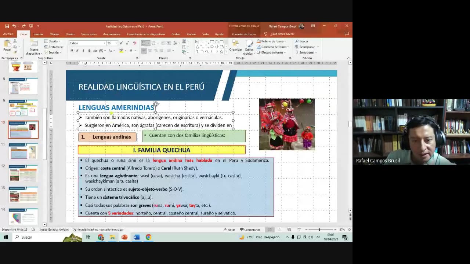Open Word in the taskbar
This screenshot has height=264, width=470.
pos(136,237)
